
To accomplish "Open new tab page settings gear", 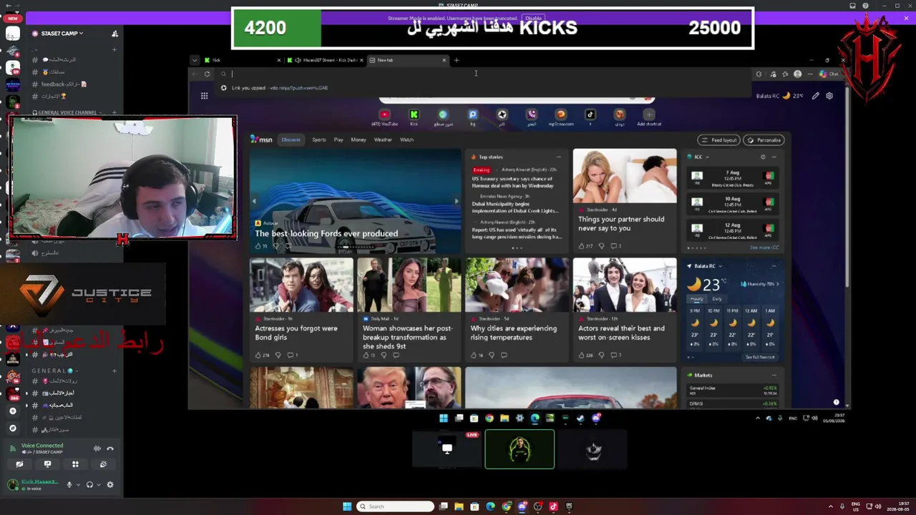I will 829,96.
